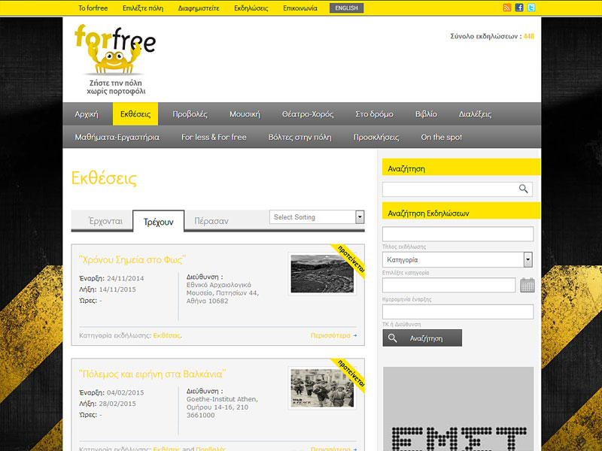Focus the 'ΤΚ ή Διεύθυνση' input field

(x=458, y=312)
